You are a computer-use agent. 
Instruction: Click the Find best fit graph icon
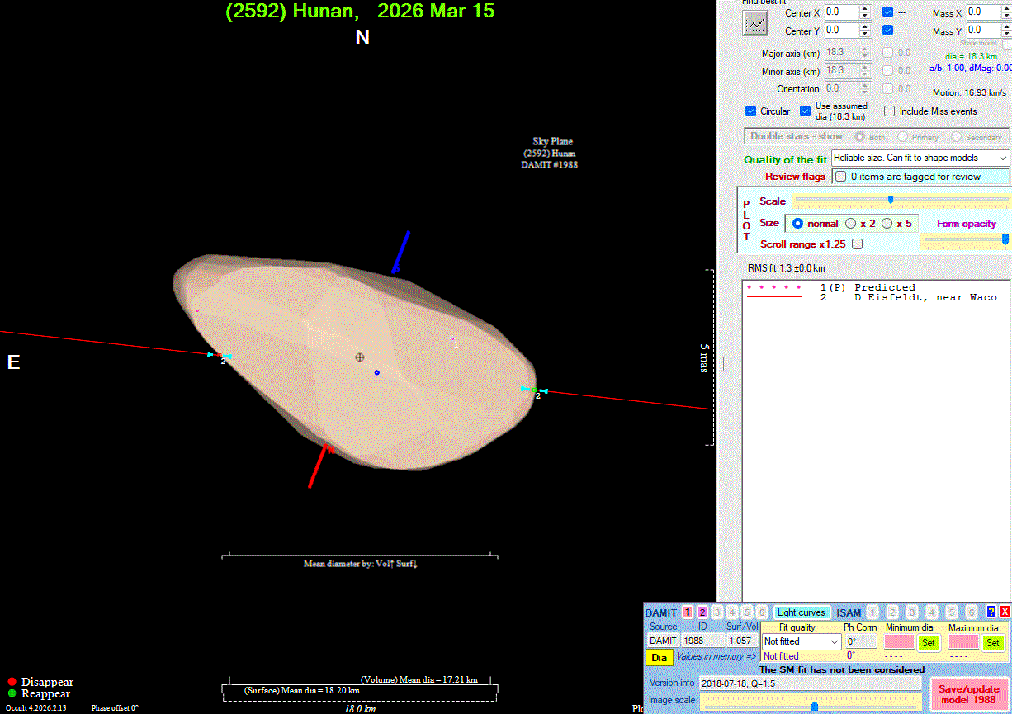(755, 24)
